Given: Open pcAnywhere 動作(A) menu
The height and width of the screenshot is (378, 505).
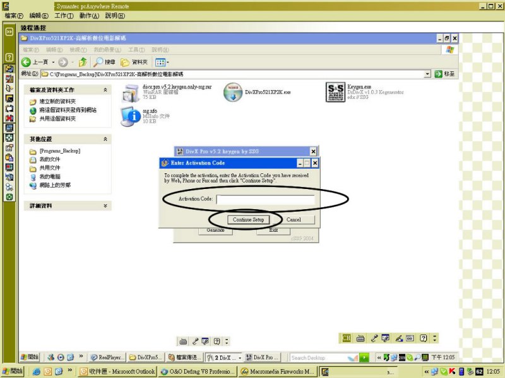Looking at the screenshot, I should [x=89, y=16].
